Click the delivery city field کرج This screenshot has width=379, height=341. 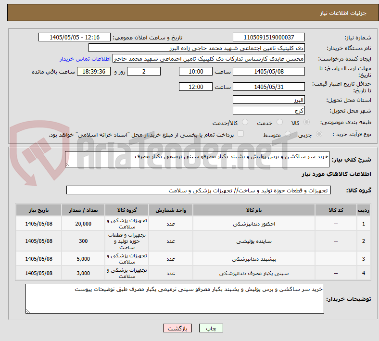tap(268, 110)
